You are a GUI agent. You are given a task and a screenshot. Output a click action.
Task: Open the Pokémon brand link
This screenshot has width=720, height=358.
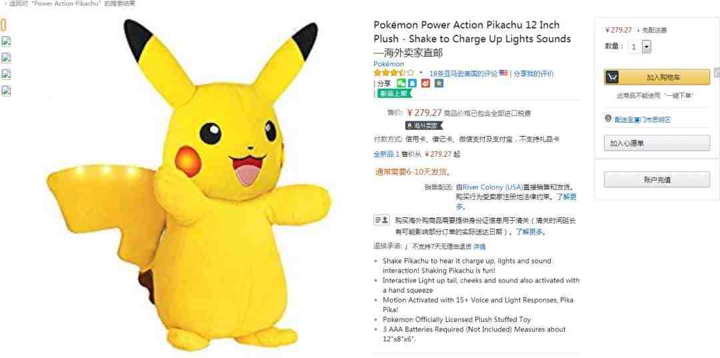click(x=389, y=64)
